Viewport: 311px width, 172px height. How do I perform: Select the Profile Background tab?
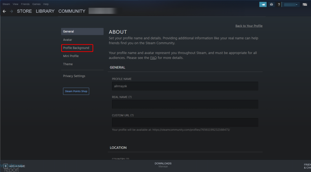point(76,48)
